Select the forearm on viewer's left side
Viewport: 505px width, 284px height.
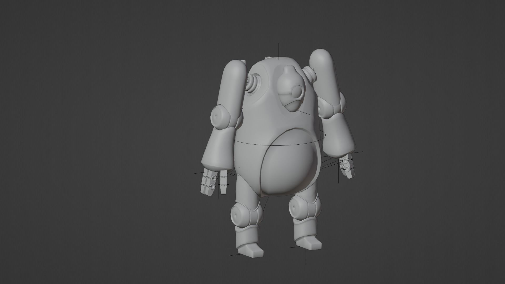[218, 149]
